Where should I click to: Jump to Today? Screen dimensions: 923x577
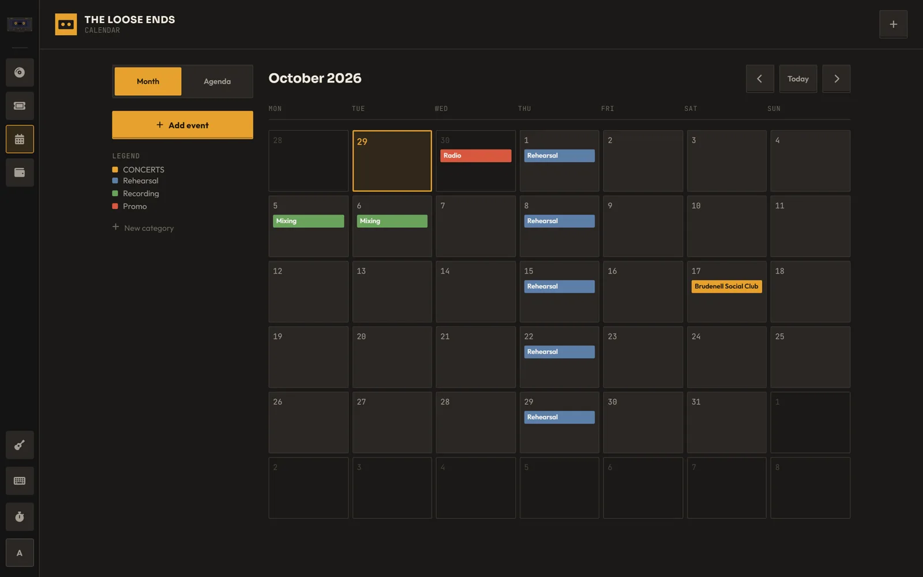pos(798,79)
